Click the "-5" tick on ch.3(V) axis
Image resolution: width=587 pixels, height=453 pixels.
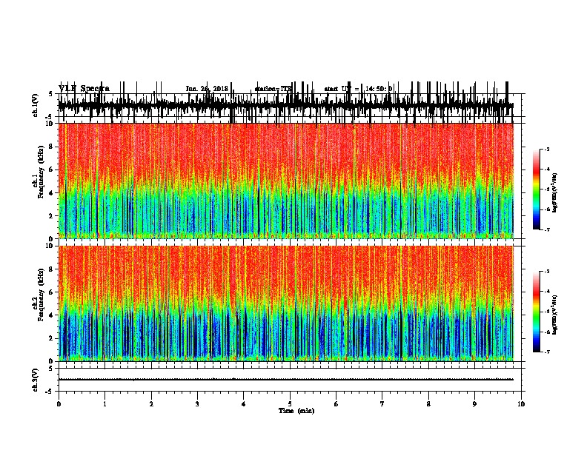50,392
